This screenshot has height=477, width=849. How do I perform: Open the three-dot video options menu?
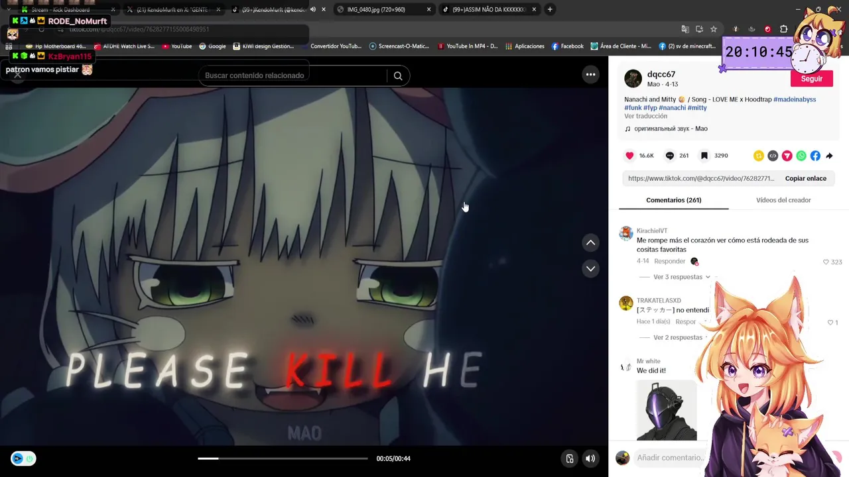[x=590, y=74]
